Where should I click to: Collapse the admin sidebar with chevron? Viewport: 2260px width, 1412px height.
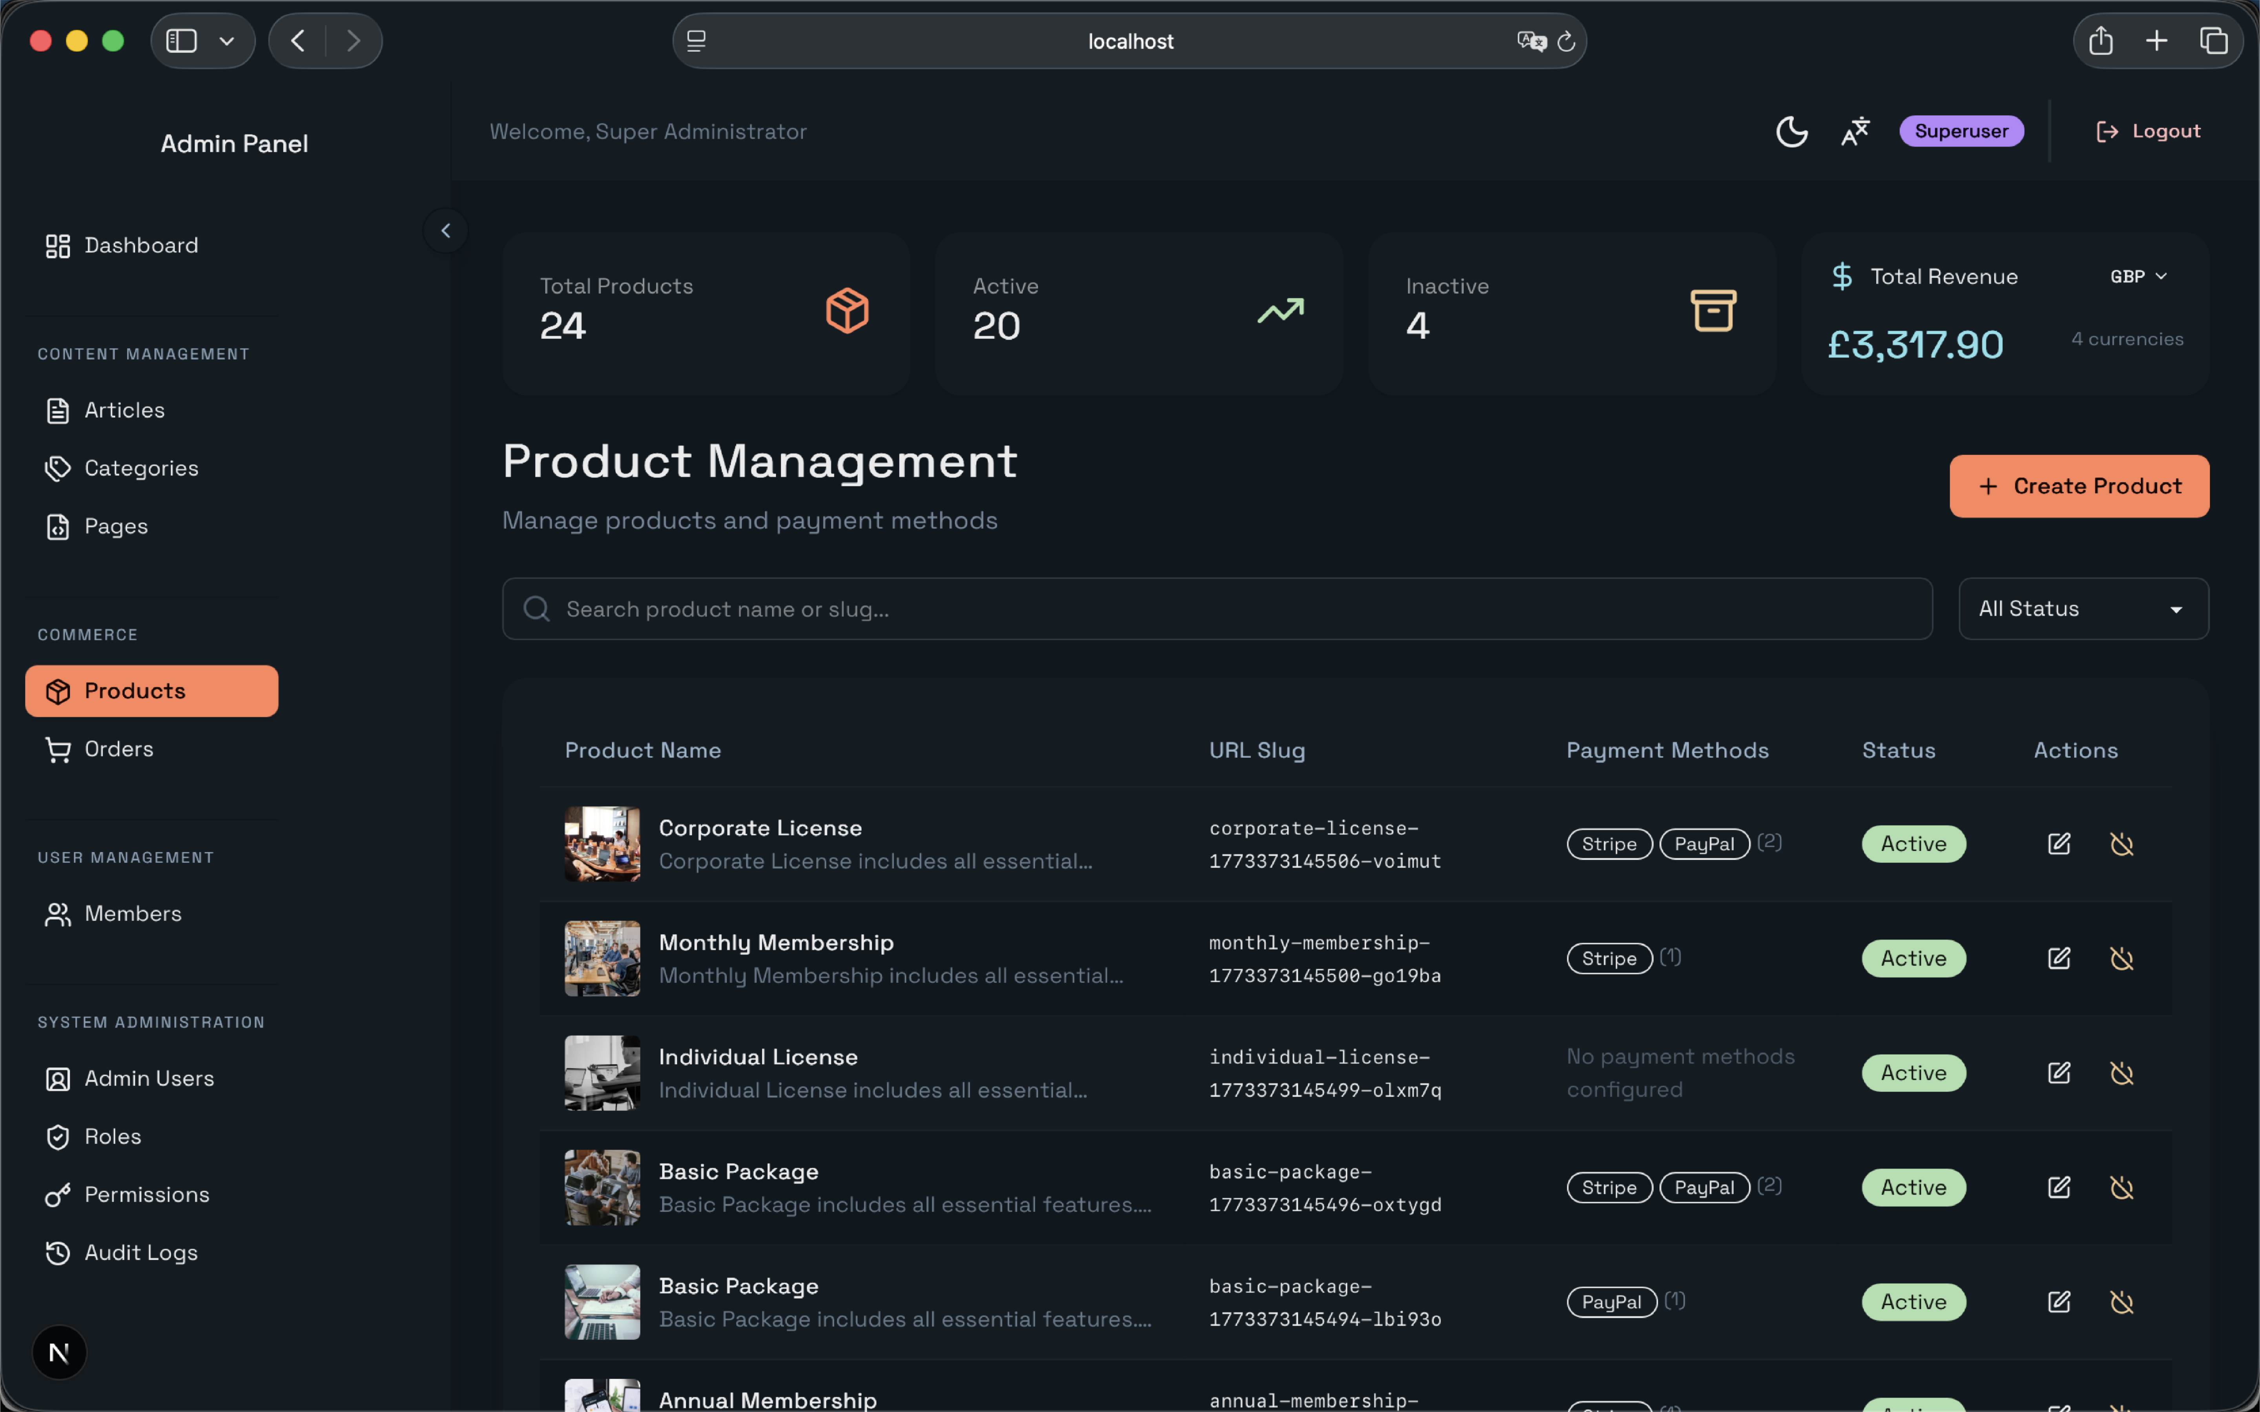tap(445, 231)
